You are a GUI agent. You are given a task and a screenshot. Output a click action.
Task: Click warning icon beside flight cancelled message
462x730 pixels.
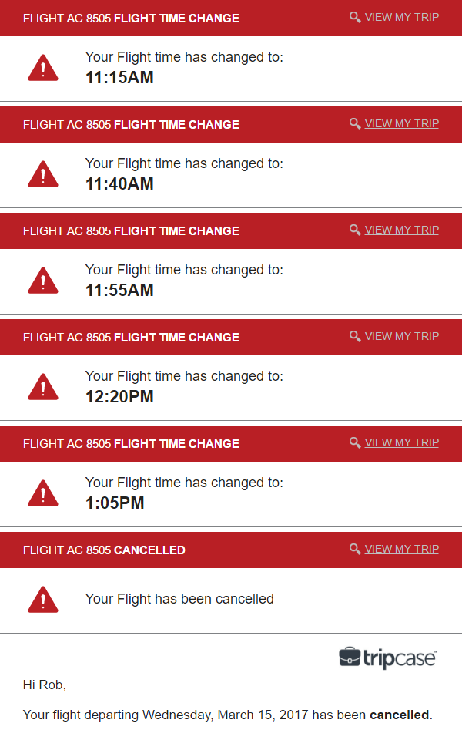coord(43,599)
